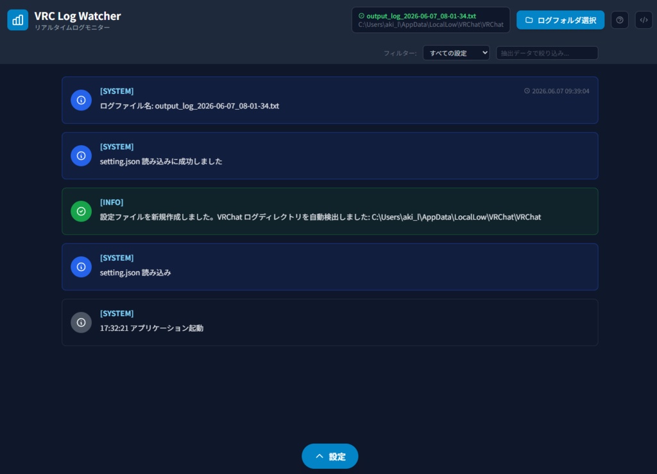Viewport: 657px width, 474px height.
Task: Click the green check icon by output_log filename
Action: (361, 16)
